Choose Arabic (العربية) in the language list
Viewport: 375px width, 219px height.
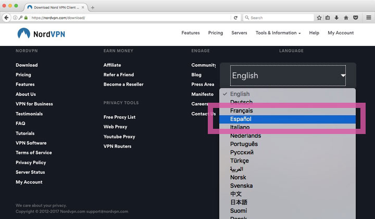pyautogui.click(x=287, y=169)
